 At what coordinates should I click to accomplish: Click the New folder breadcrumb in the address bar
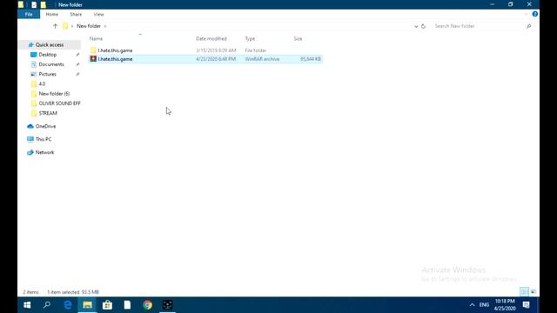click(89, 26)
